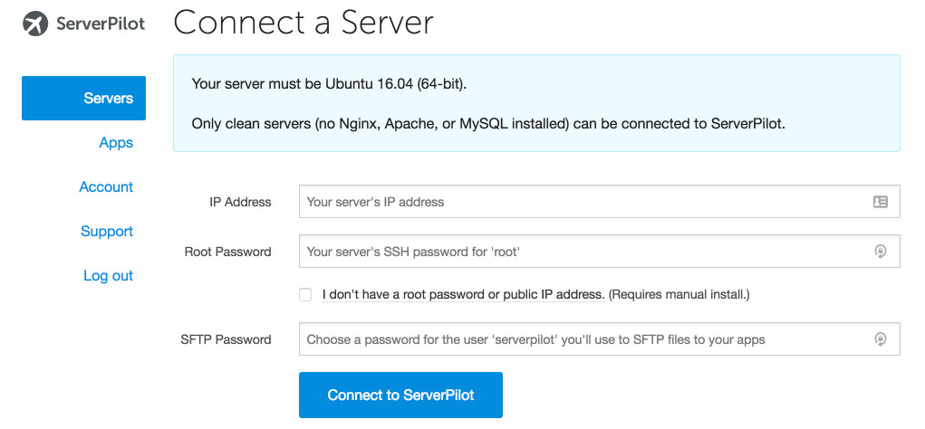Screen dimensions: 925x429
Task: Focus the IP Address input field
Action: pos(600,202)
